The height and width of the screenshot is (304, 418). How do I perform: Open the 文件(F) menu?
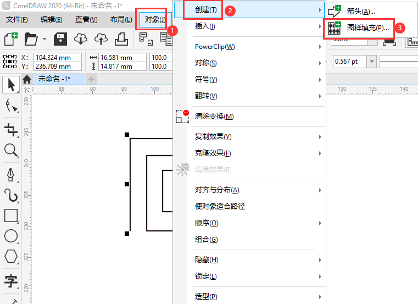[17, 19]
